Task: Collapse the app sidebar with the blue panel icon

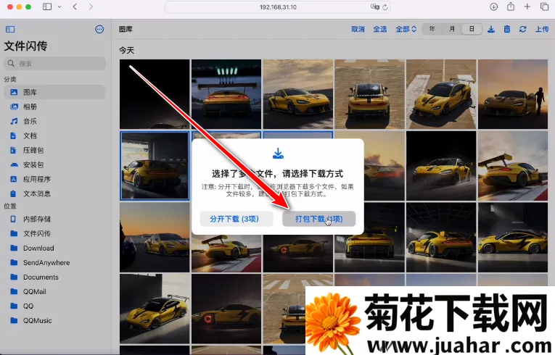Action: pyautogui.click(x=10, y=30)
